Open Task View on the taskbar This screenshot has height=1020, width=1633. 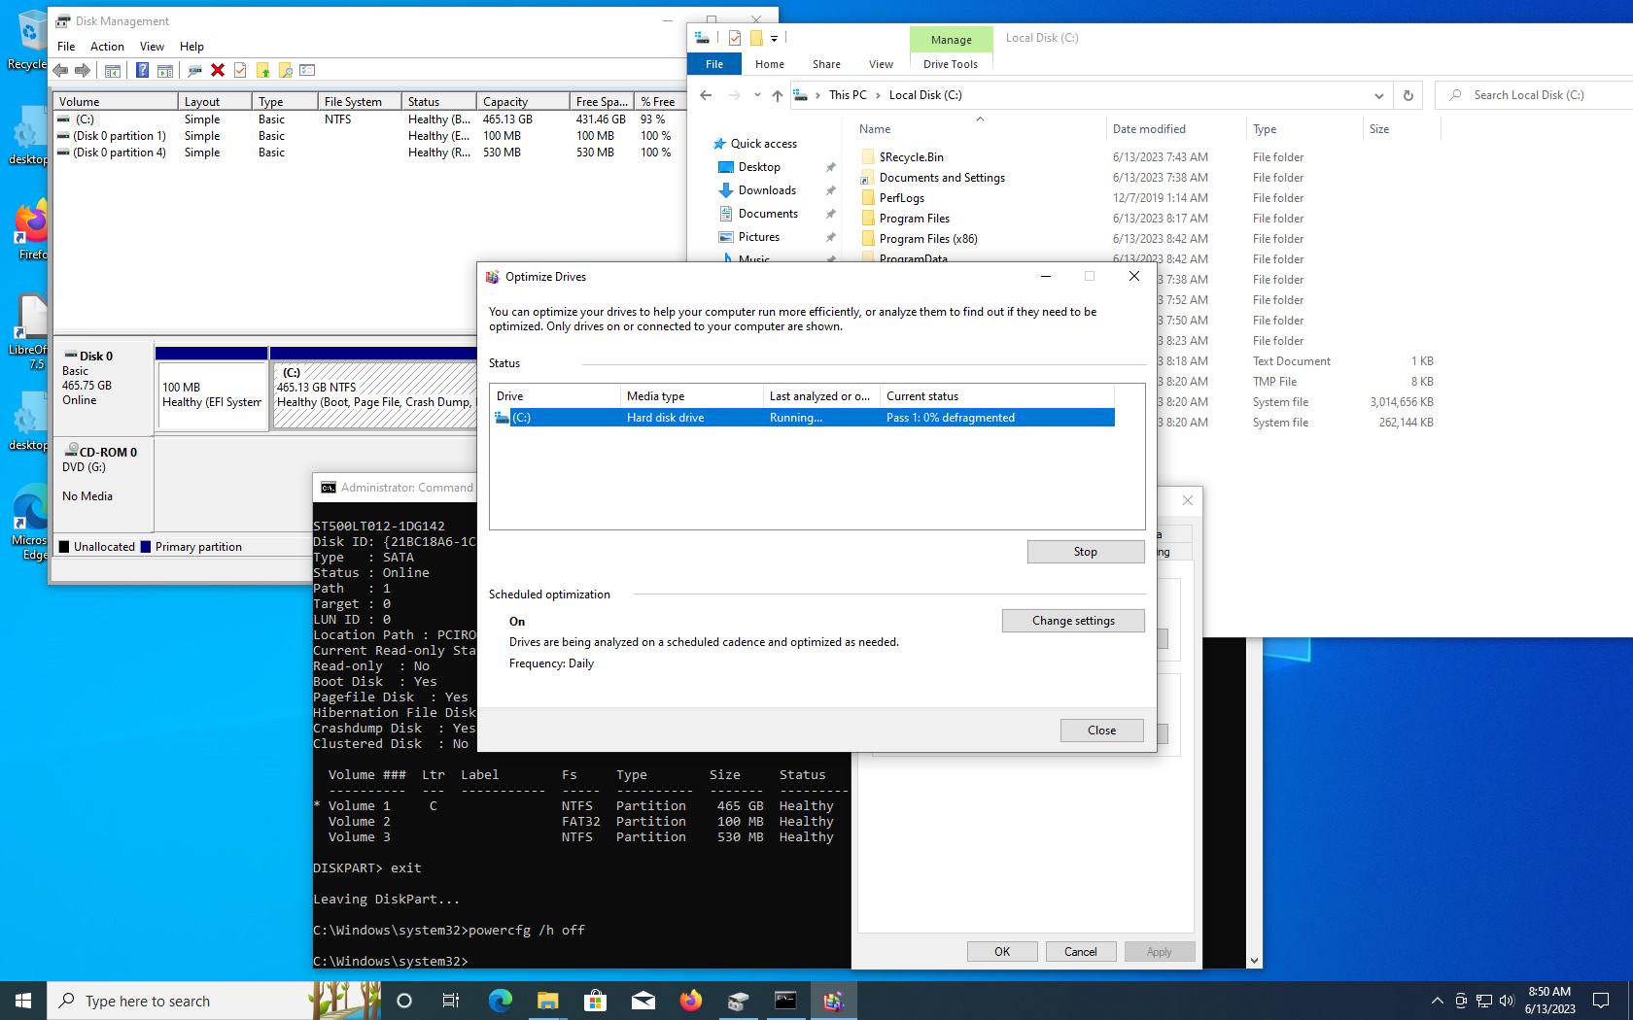pos(451,1001)
